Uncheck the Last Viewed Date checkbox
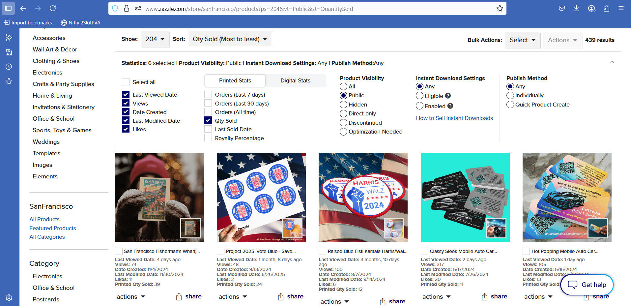This screenshot has height=306, width=631. (x=126, y=95)
